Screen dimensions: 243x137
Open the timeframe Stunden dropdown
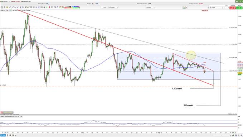150,7
